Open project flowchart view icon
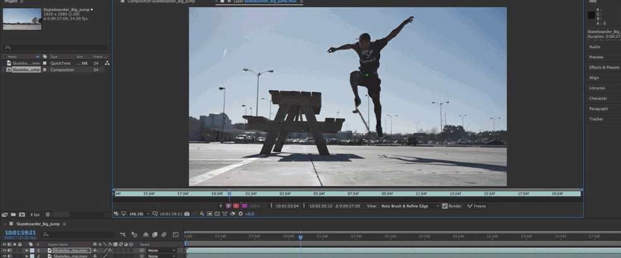The image size is (621, 258). click(x=107, y=63)
